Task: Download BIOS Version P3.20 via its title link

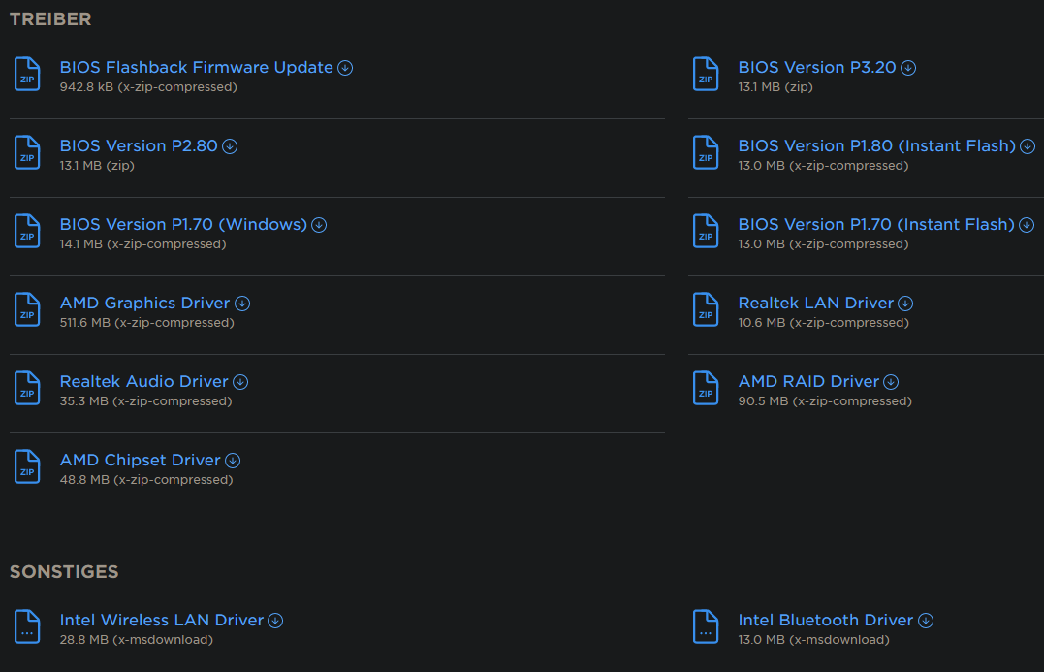Action: pyautogui.click(x=817, y=67)
